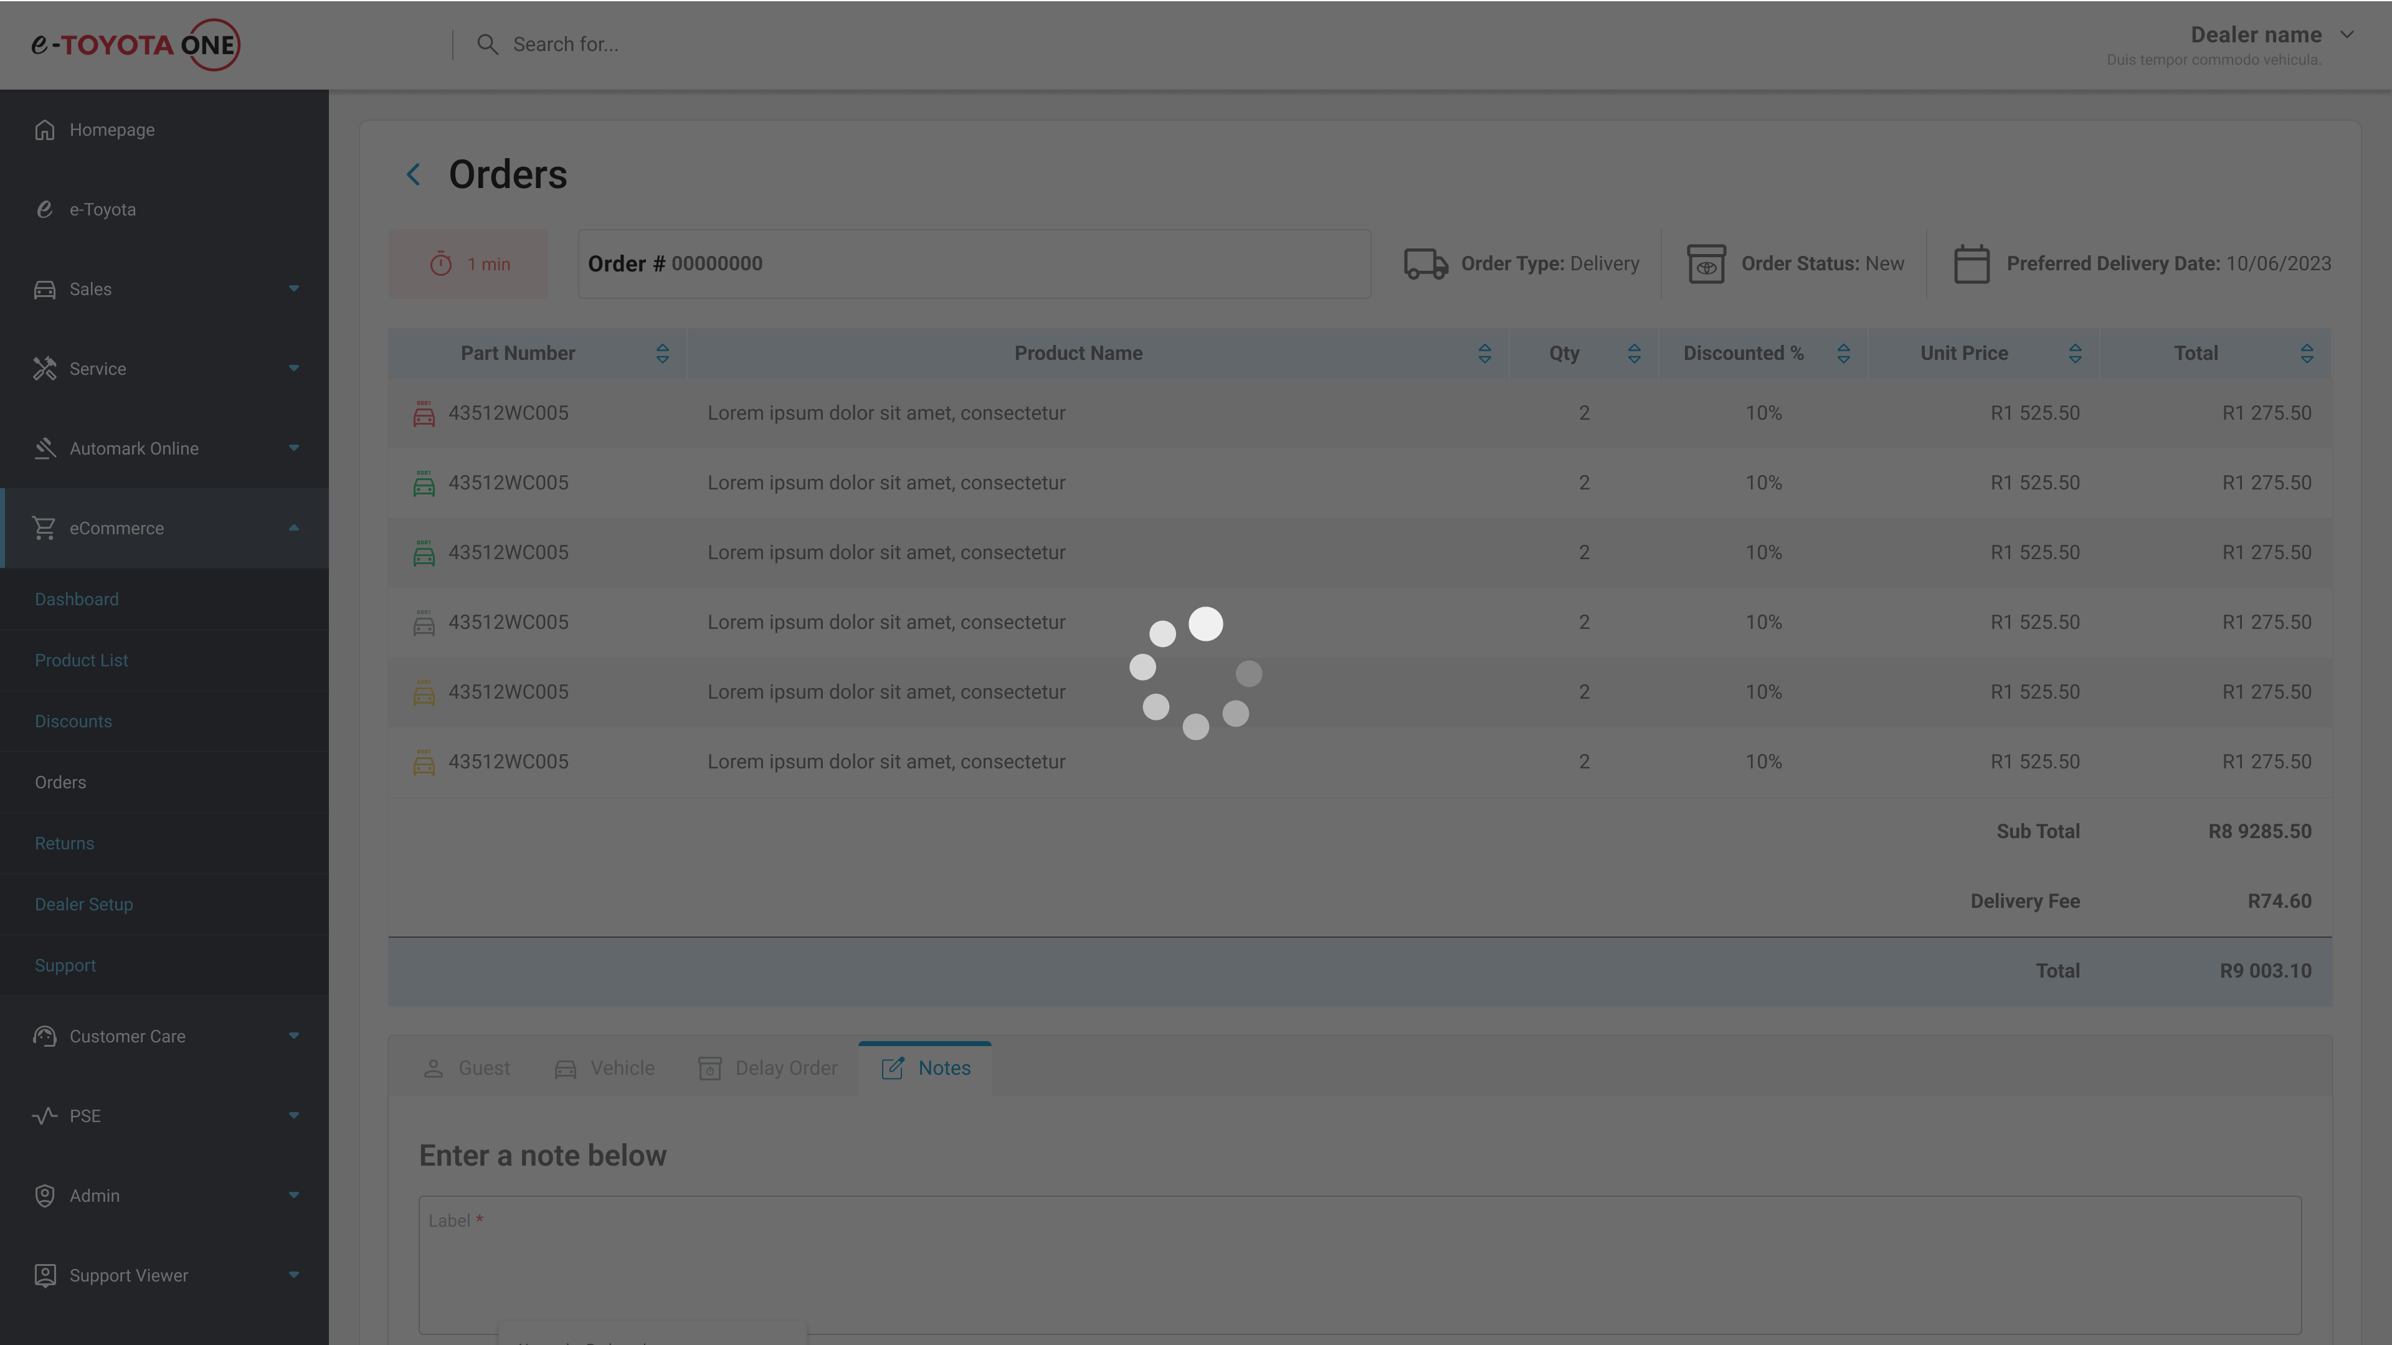Click the red car icon in first row
Screen dimensions: 2392x1345
424,414
